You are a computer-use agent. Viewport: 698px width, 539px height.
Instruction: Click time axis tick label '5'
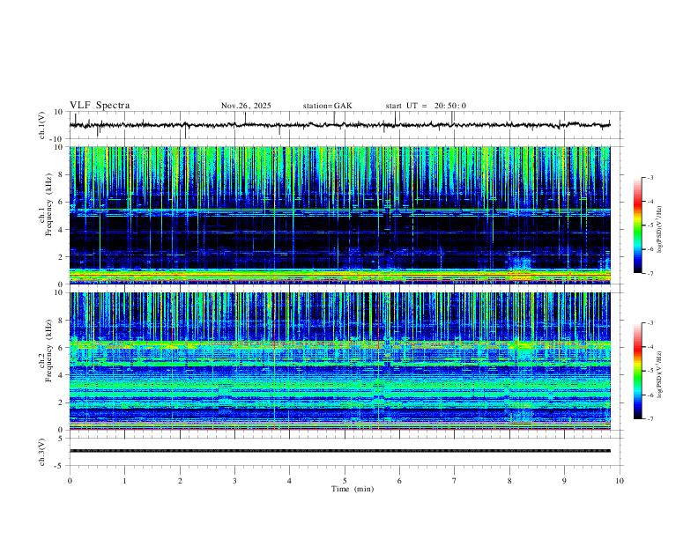coord(345,481)
